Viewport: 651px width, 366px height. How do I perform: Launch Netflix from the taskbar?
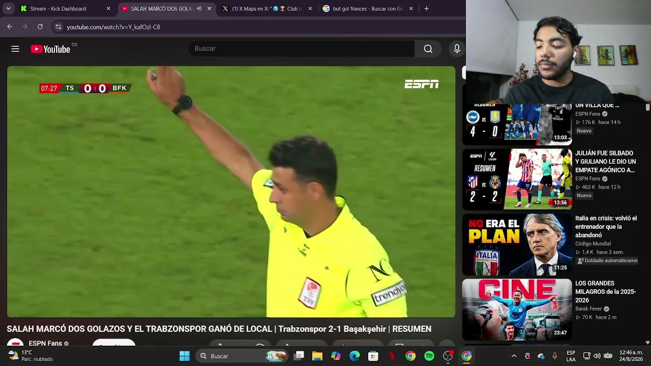click(x=392, y=356)
